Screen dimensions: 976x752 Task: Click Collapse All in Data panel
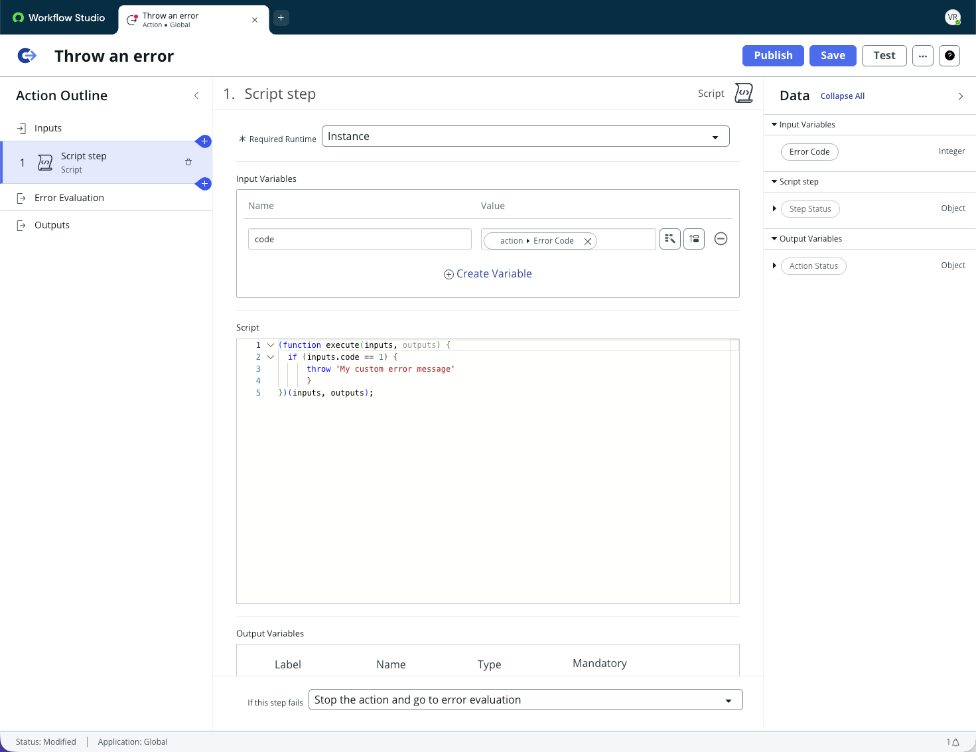click(x=843, y=96)
